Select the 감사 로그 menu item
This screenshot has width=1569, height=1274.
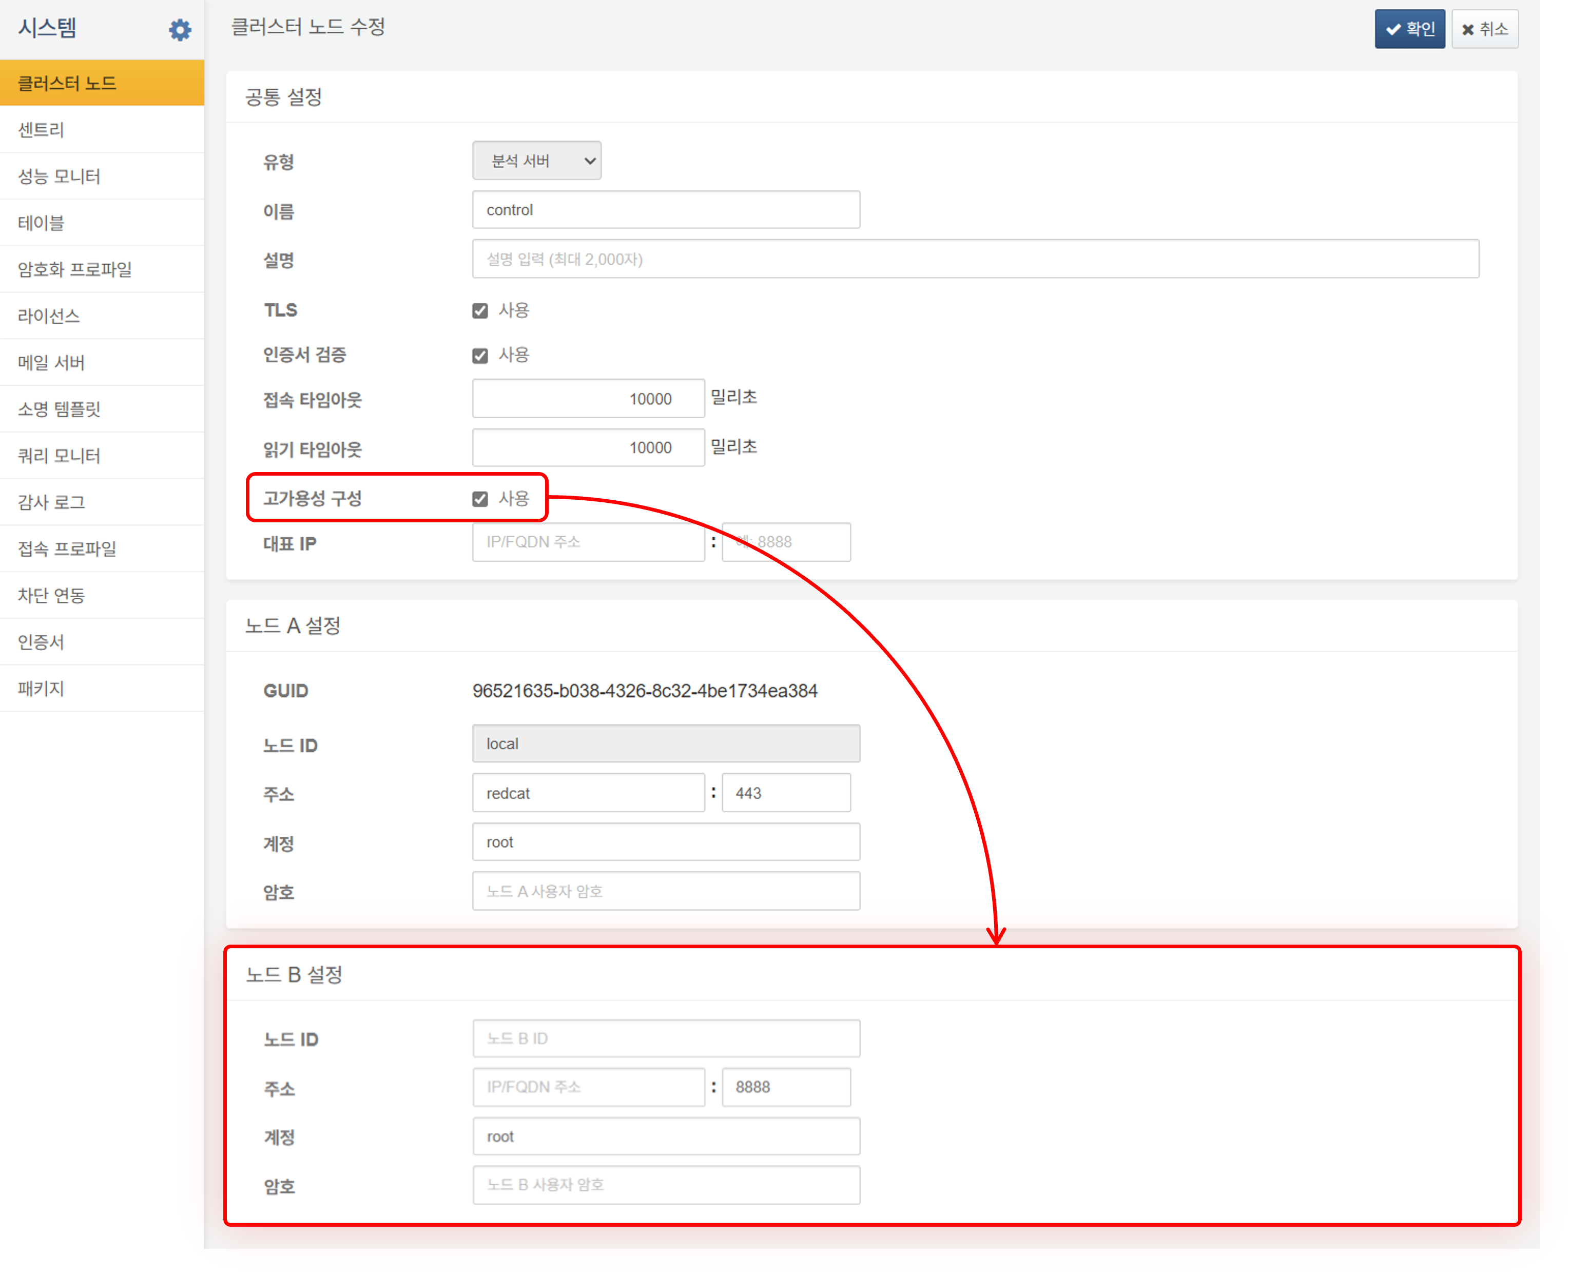(51, 502)
